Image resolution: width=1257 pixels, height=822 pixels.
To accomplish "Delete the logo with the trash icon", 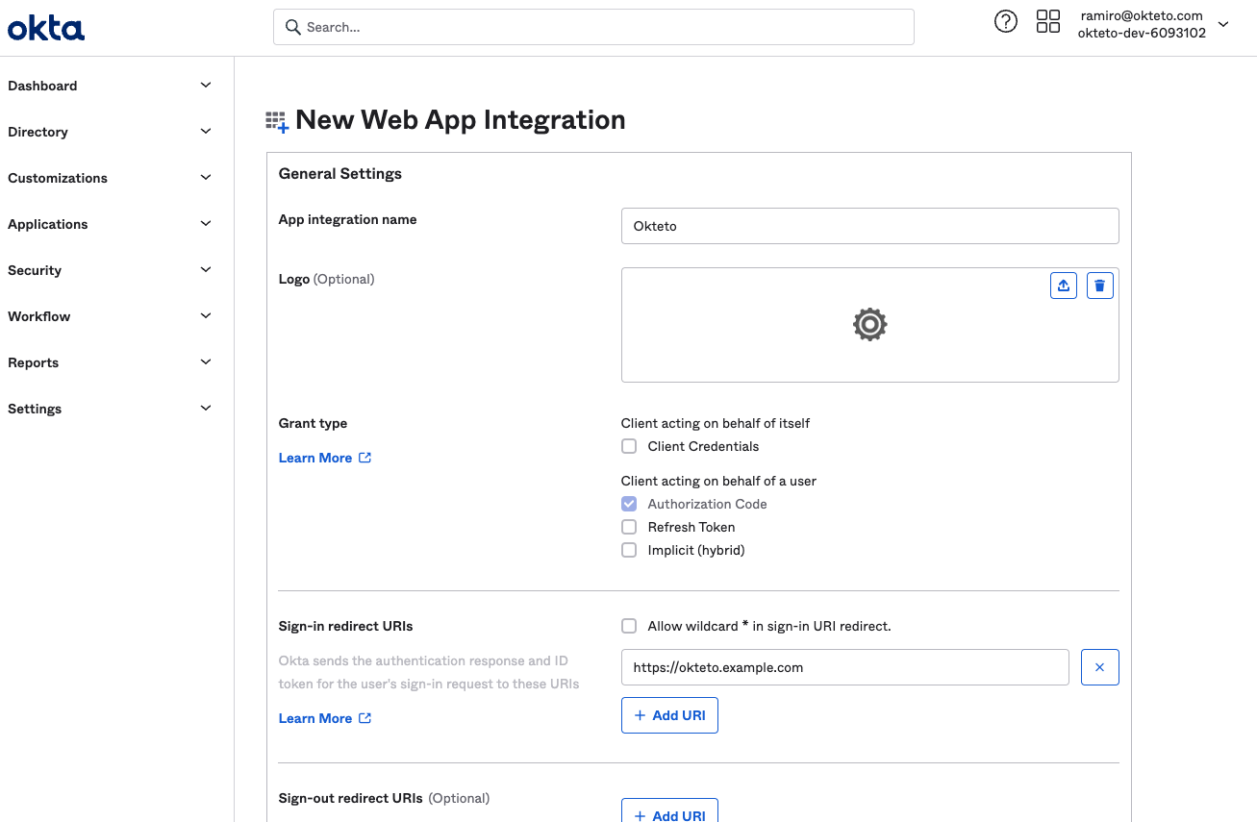I will [1100, 286].
